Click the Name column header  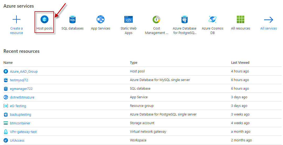[x=8, y=62]
